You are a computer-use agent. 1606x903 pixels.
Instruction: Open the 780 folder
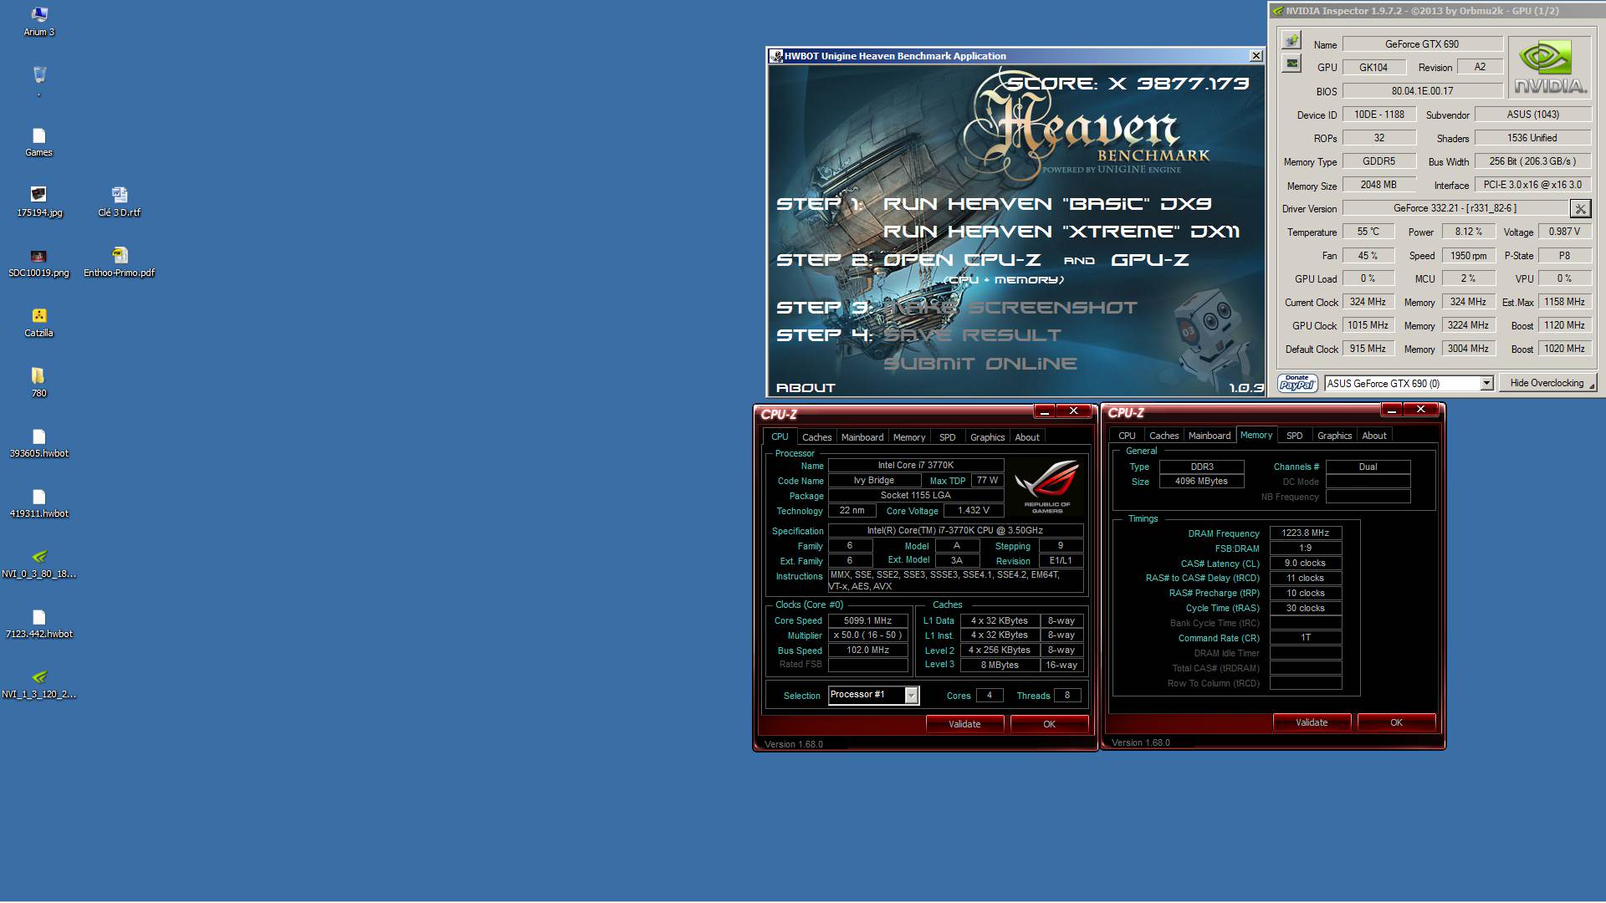pos(38,383)
